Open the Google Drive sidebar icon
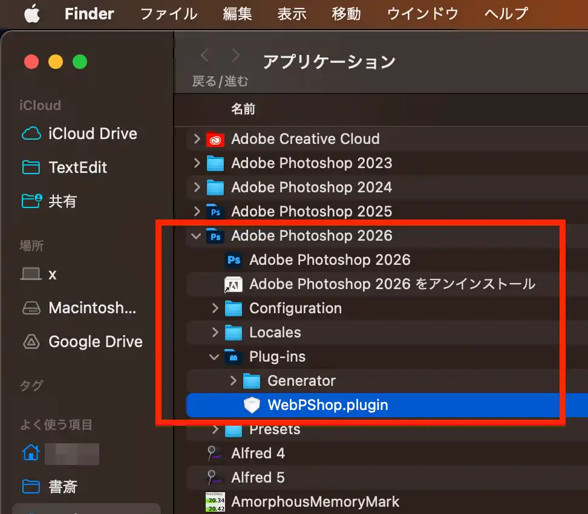This screenshot has width=588, height=514. 30,342
